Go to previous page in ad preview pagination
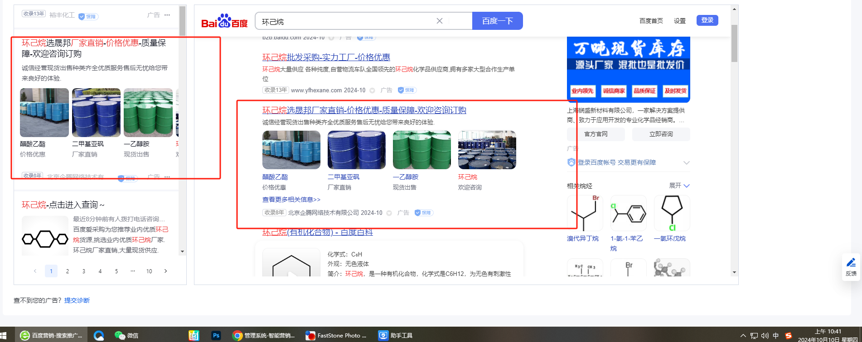The width and height of the screenshot is (862, 342). tap(35, 271)
